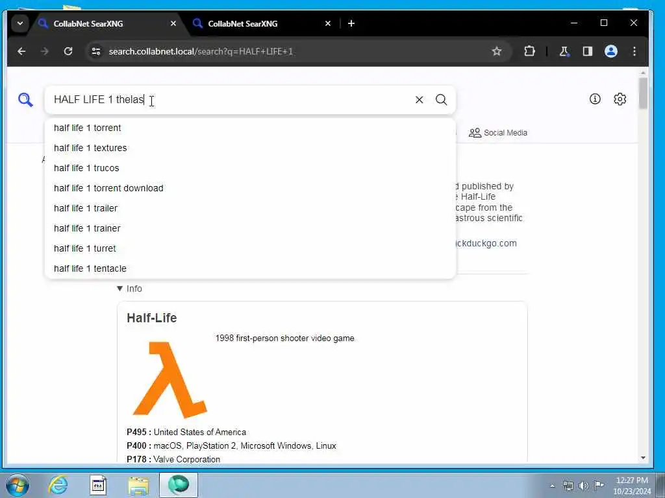Close the second CollabNet SearXNG tab
The width and height of the screenshot is (665, 498).
[328, 23]
